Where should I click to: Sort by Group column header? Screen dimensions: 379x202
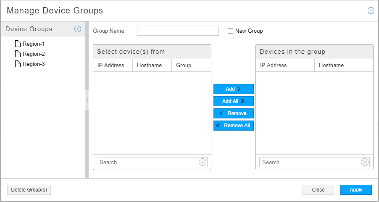click(x=184, y=65)
